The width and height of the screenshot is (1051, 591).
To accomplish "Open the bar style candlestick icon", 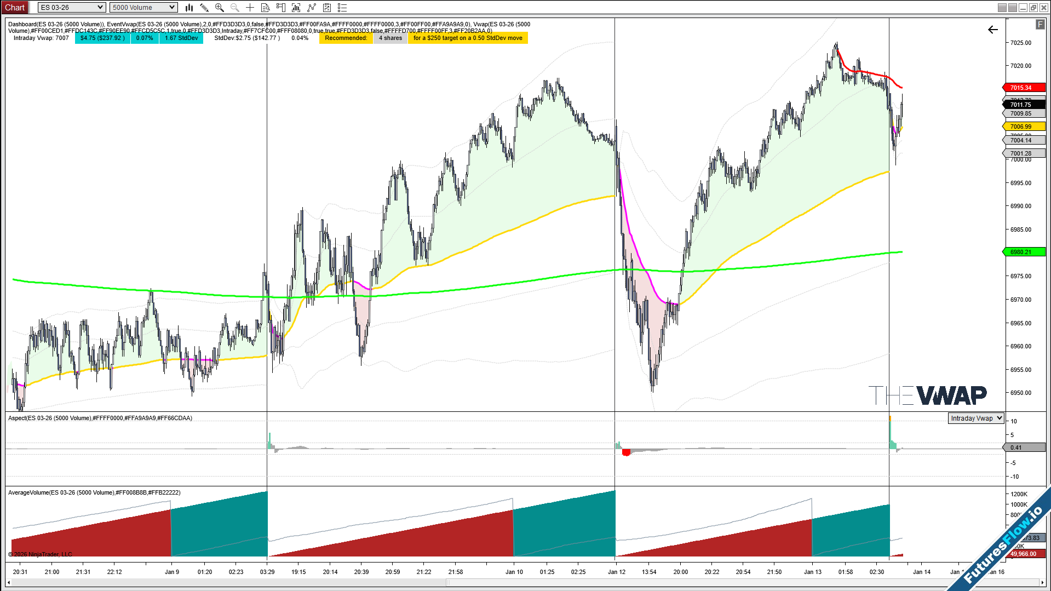I will click(x=189, y=8).
